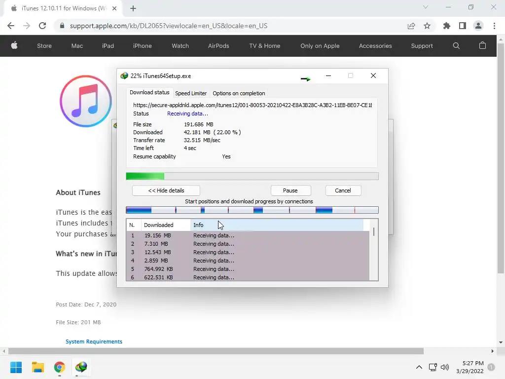Show hidden system tray icons chevron

pos(419,367)
